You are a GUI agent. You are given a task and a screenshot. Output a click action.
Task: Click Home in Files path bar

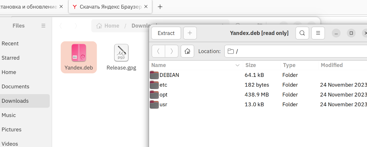108,26
